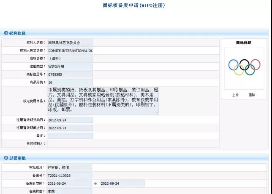The height and width of the screenshot is (194, 272).
Task: Click 上传 under the trademark image
Action: (235, 95)
